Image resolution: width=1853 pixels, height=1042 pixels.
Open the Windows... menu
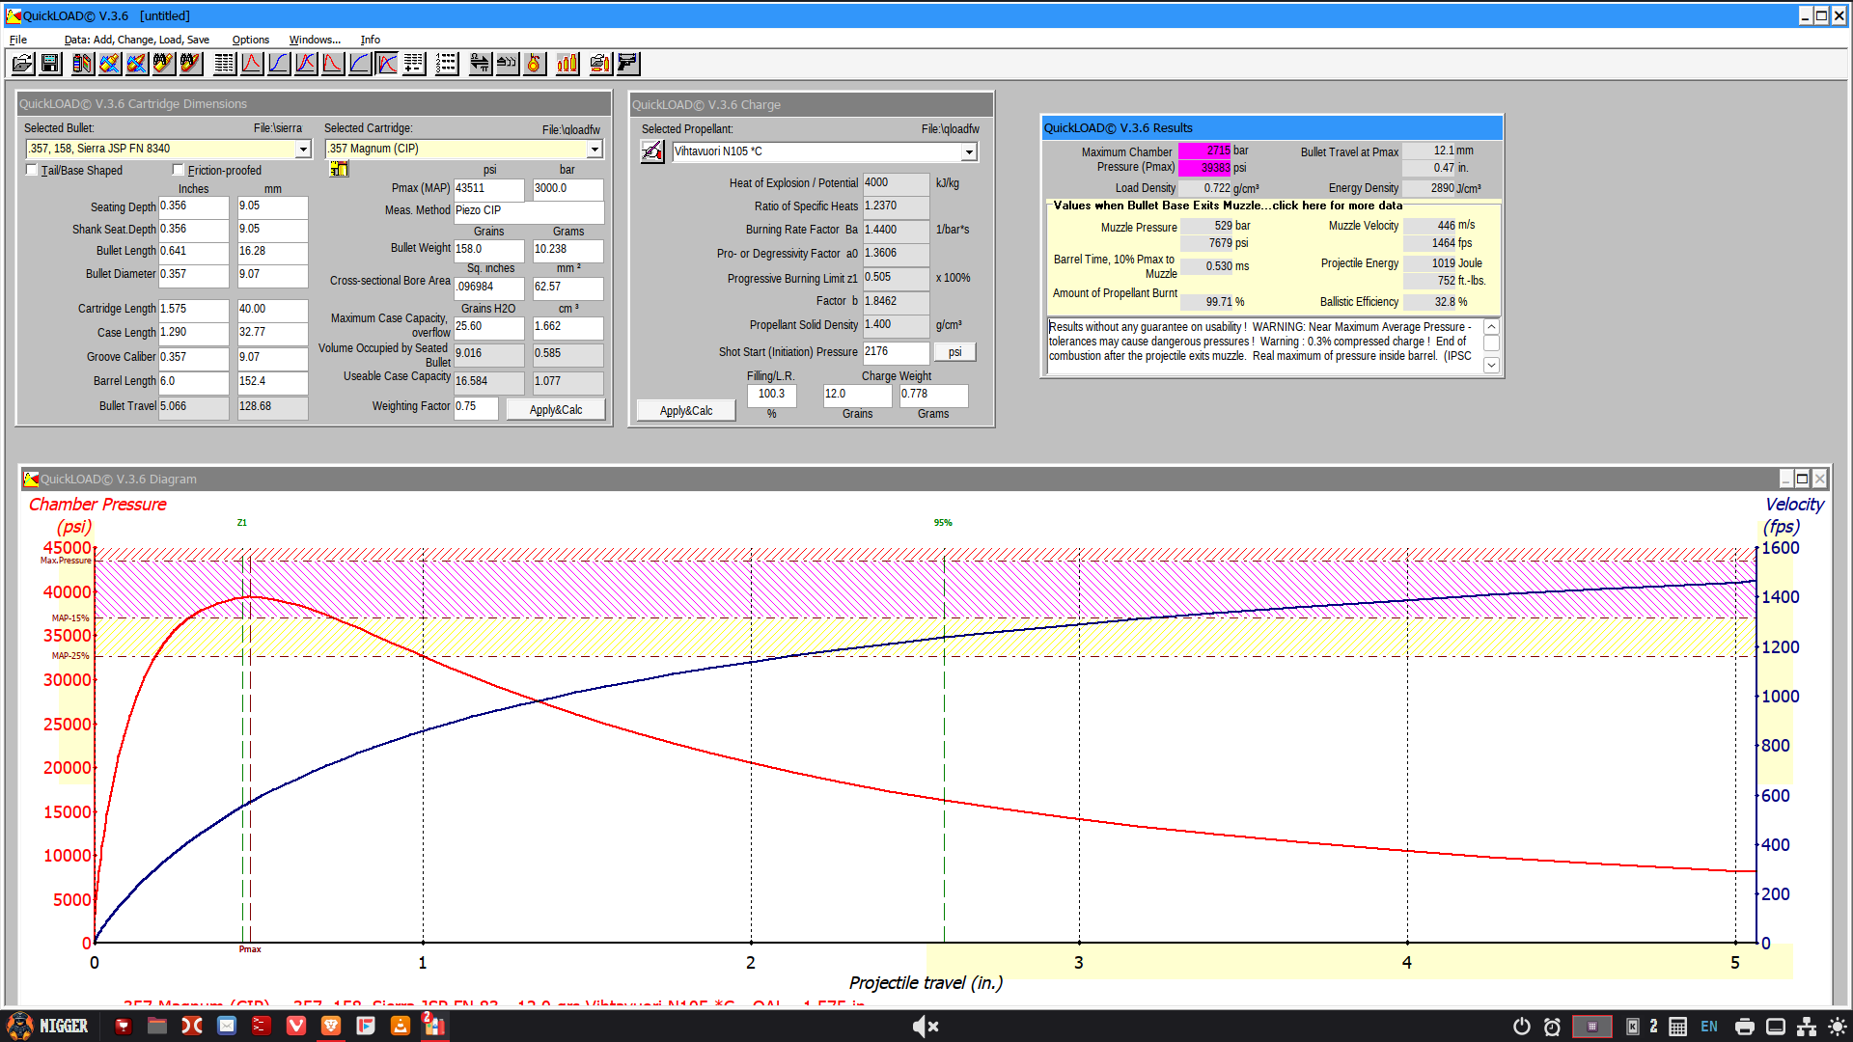click(x=315, y=40)
